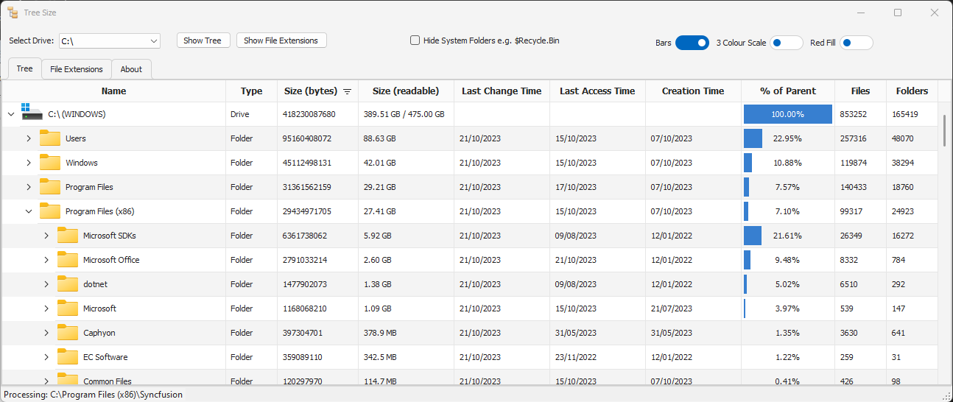
Task: Click the Windows folder icon
Action: pos(50,163)
